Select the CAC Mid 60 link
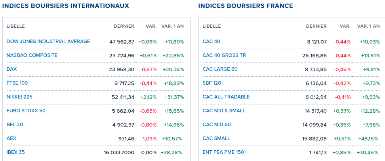The height and width of the screenshot is (161, 385). 217,125
